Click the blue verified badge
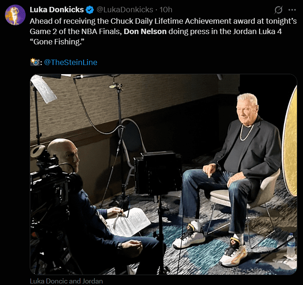Screen dimensions: 303x285 [89, 10]
